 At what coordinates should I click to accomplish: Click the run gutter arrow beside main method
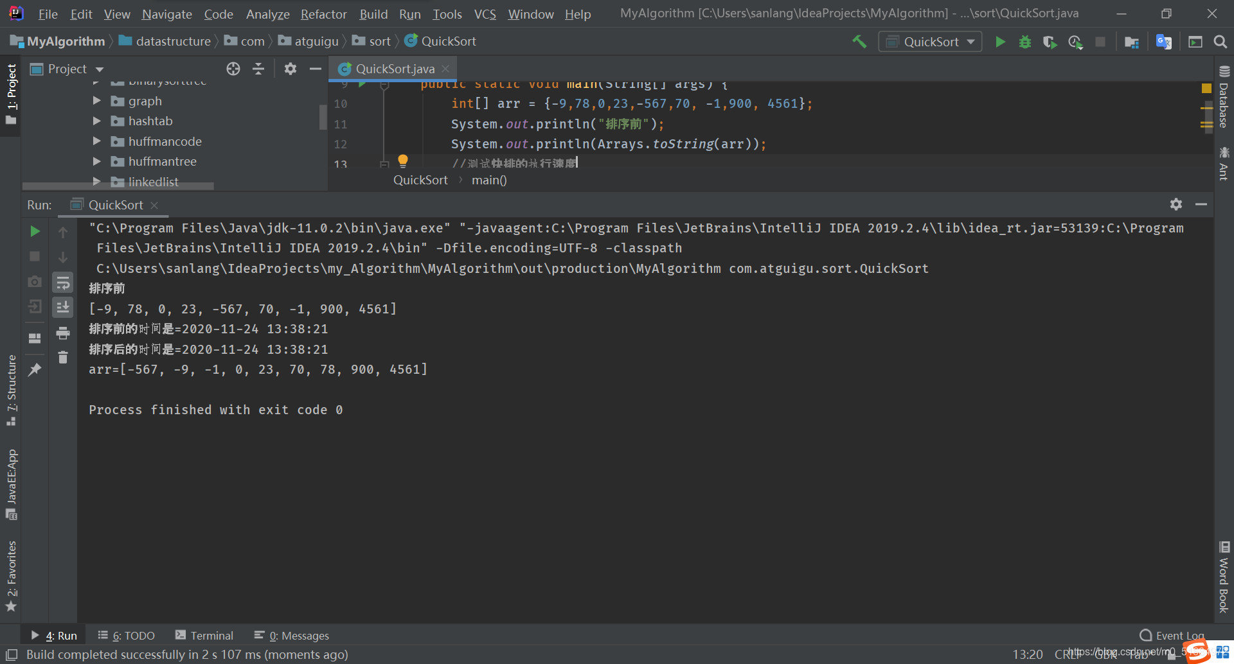click(362, 84)
